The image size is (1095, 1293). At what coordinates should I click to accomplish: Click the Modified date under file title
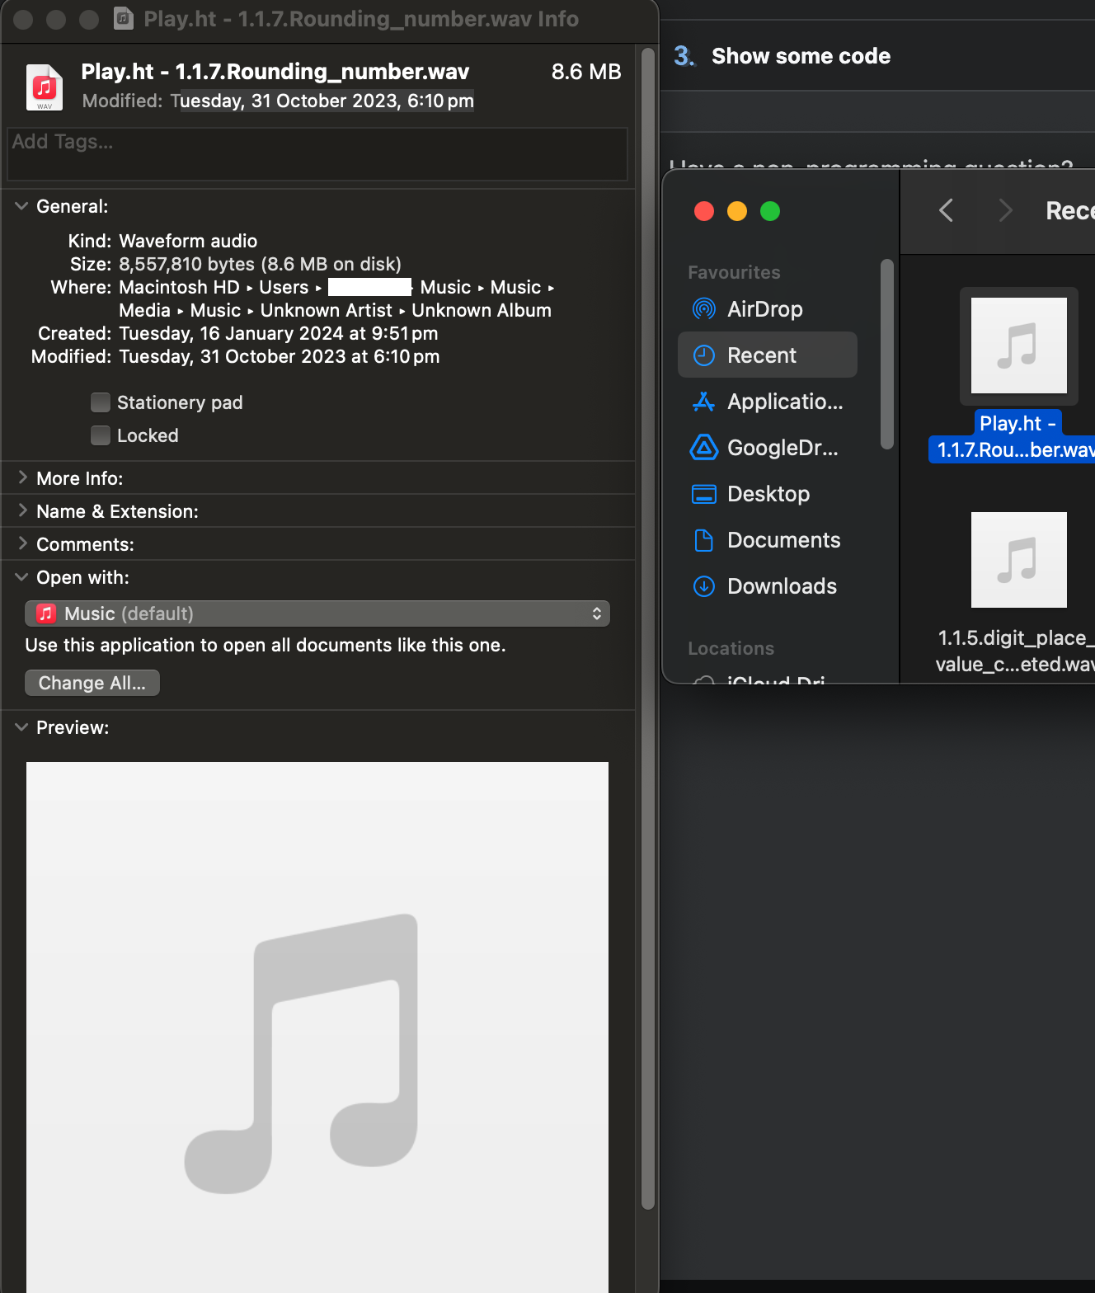pyautogui.click(x=322, y=101)
